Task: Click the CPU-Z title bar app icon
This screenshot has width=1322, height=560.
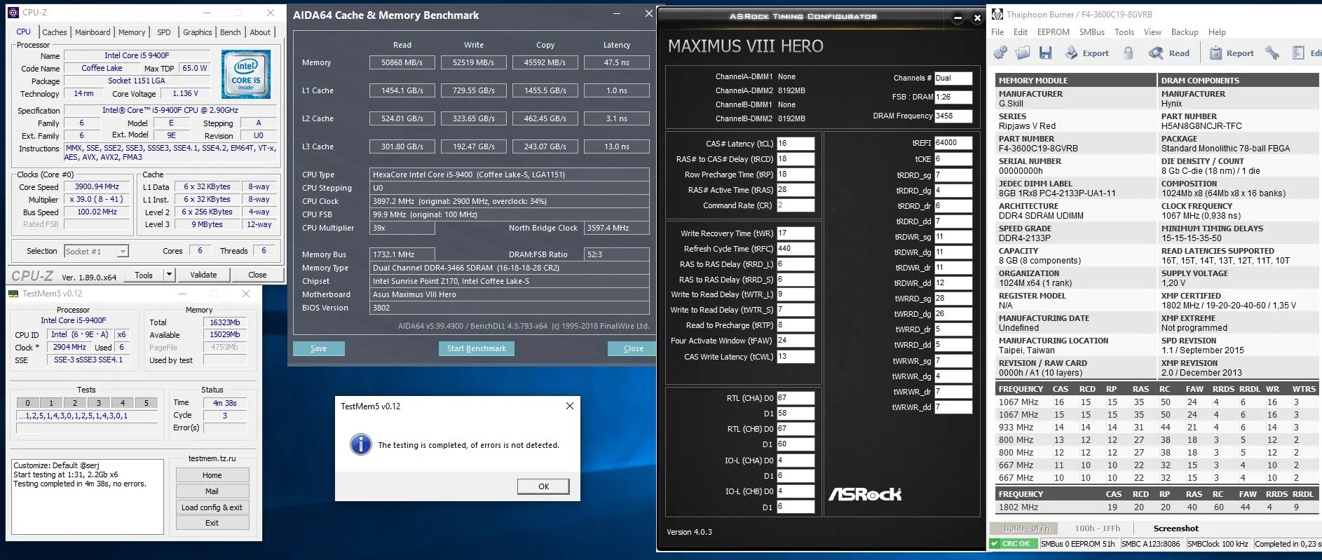Action: click(13, 12)
